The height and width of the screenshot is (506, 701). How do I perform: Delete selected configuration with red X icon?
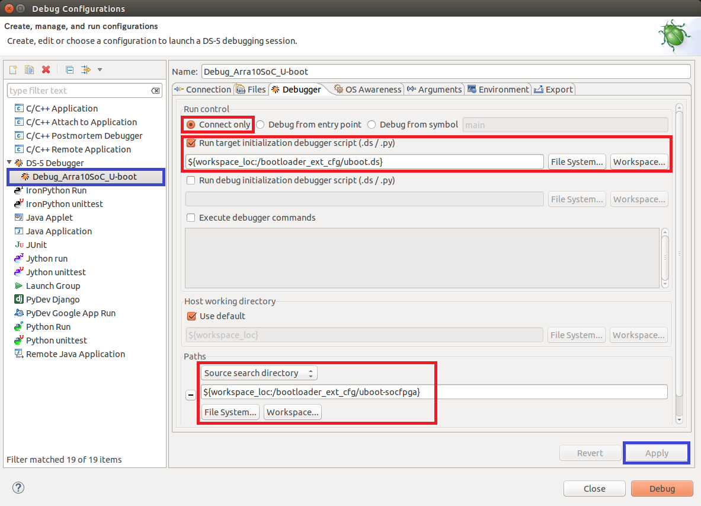46,70
